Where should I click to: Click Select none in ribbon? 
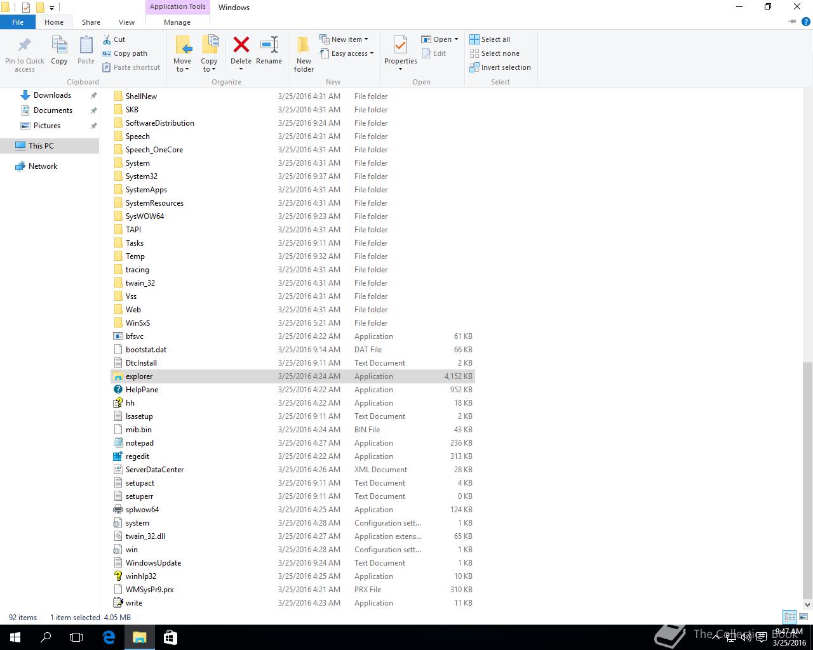tap(495, 53)
